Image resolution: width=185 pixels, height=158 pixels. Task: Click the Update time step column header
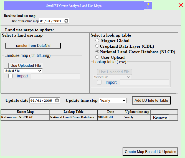click(x=137, y=112)
